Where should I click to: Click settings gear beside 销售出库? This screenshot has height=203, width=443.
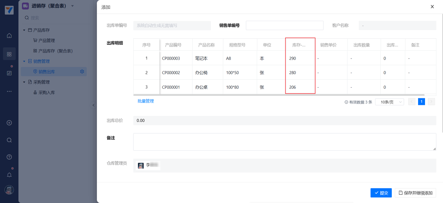(x=82, y=72)
